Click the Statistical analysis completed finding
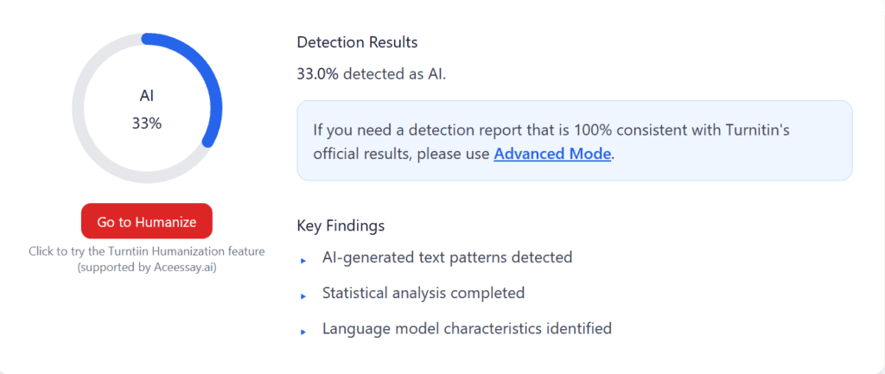Image resolution: width=885 pixels, height=374 pixels. (x=423, y=293)
